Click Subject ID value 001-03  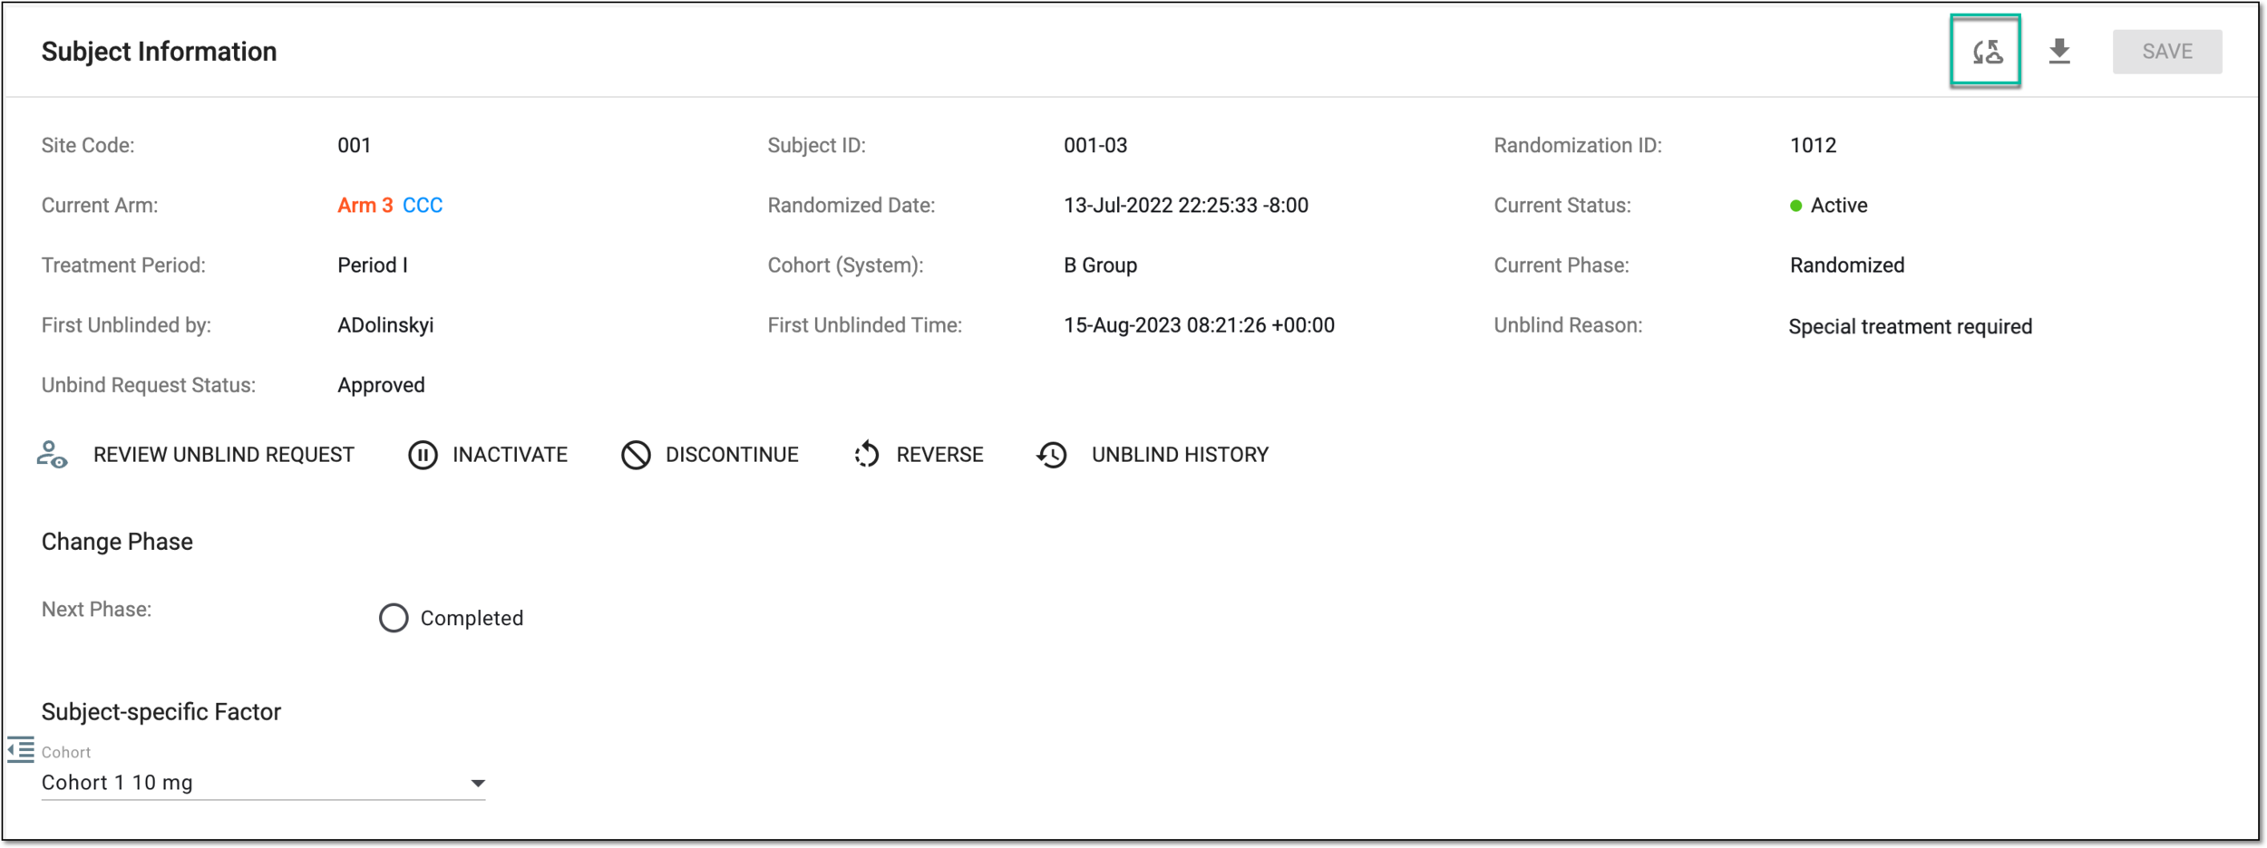(x=1095, y=146)
